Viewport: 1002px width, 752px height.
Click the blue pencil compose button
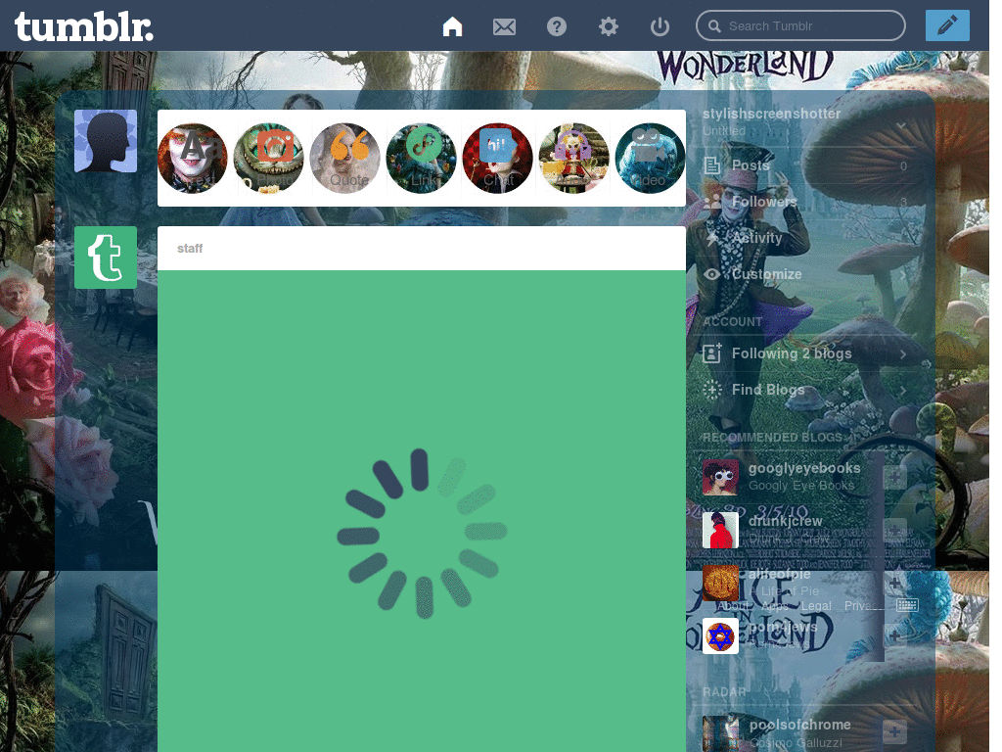point(947,25)
